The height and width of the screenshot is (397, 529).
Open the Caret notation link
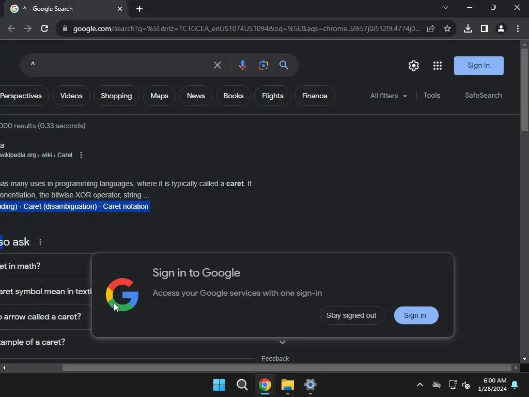coord(126,206)
